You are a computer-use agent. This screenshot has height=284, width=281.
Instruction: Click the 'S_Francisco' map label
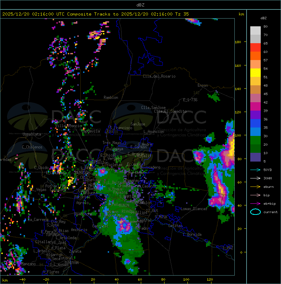(x=121, y=128)
